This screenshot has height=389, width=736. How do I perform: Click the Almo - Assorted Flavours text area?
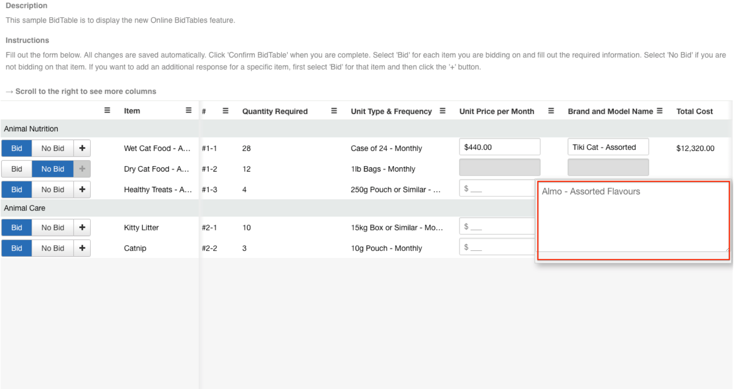(x=633, y=217)
